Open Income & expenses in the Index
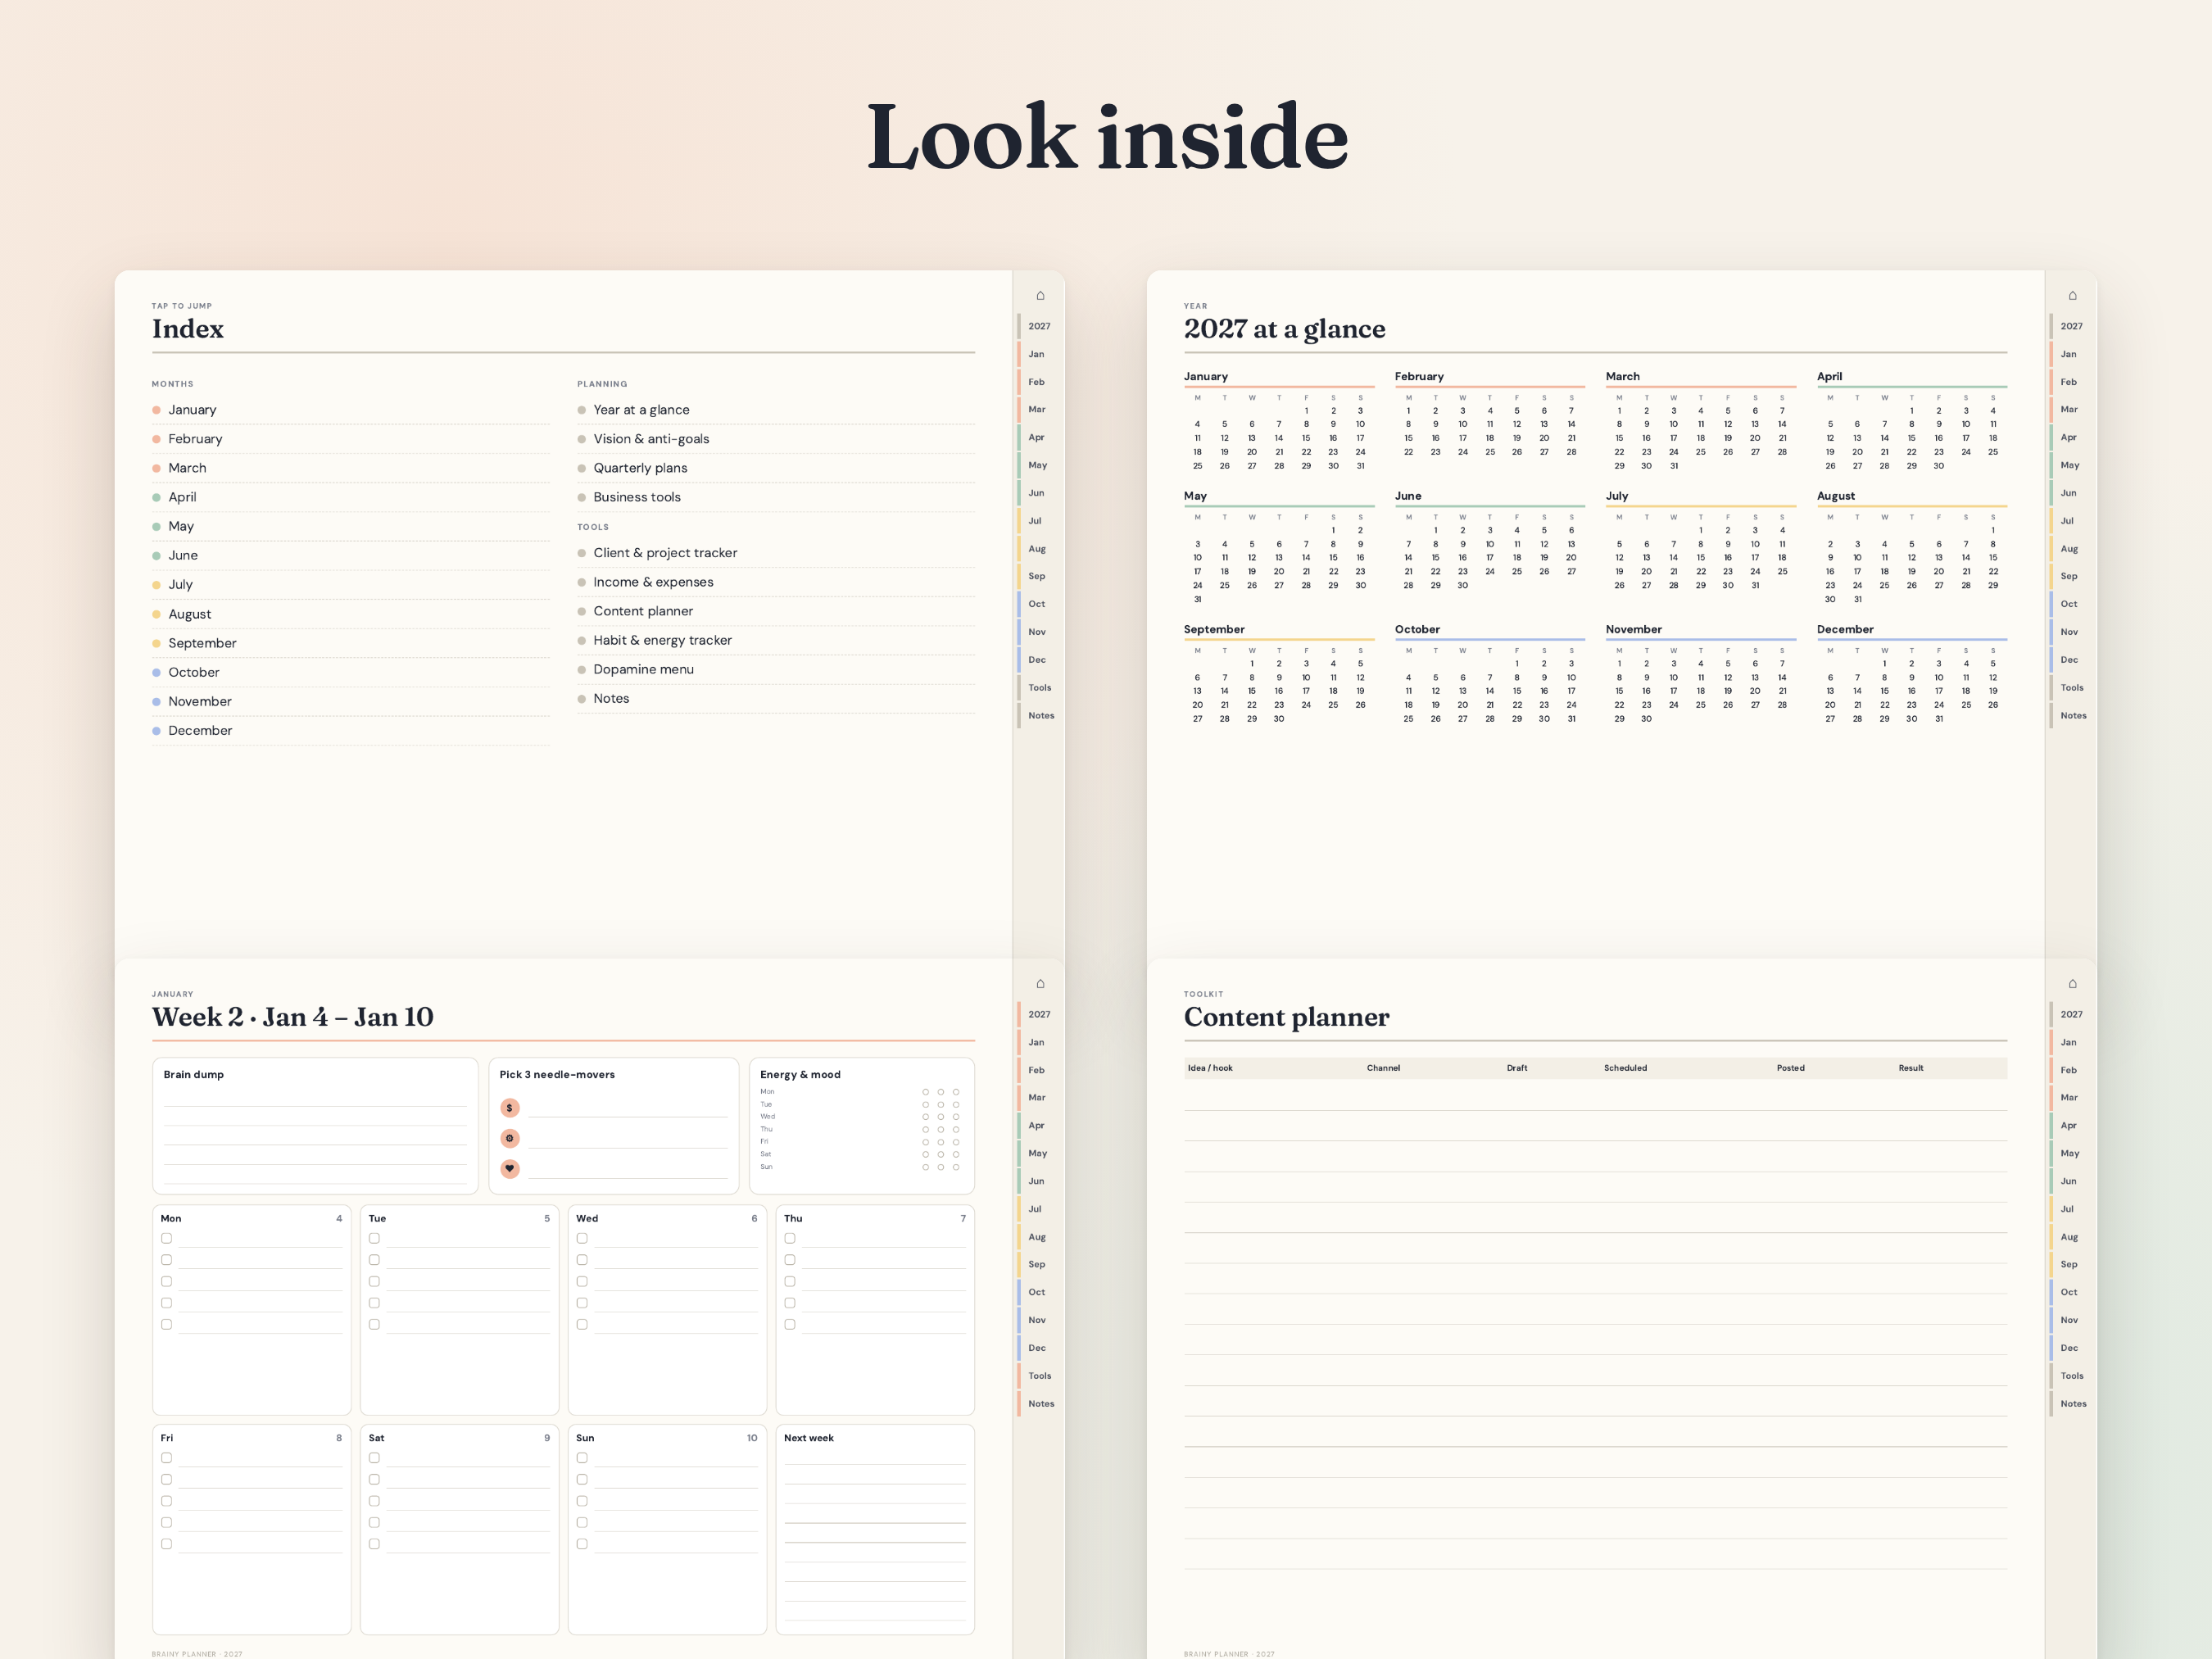 776,582
